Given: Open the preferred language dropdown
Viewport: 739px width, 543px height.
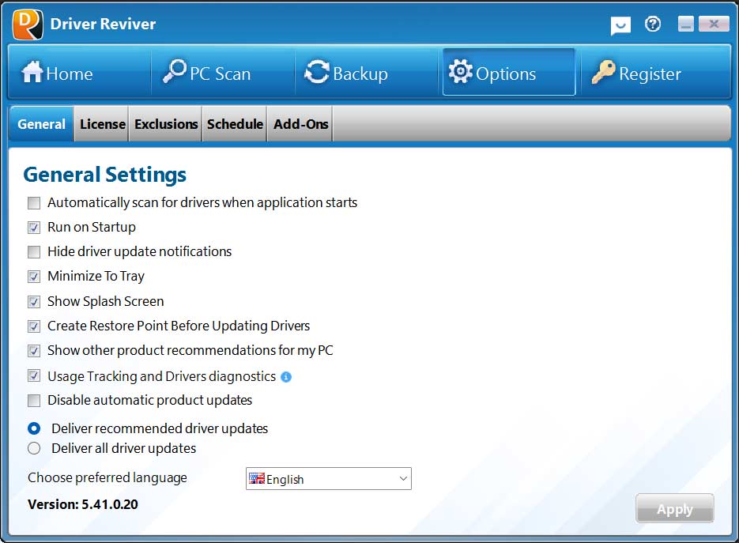Looking at the screenshot, I should pyautogui.click(x=329, y=479).
